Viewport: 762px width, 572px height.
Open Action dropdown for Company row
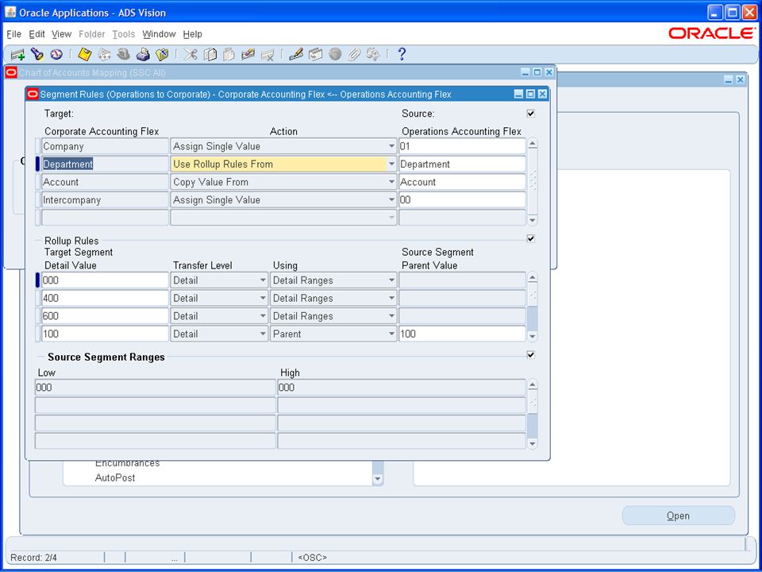pyautogui.click(x=391, y=146)
